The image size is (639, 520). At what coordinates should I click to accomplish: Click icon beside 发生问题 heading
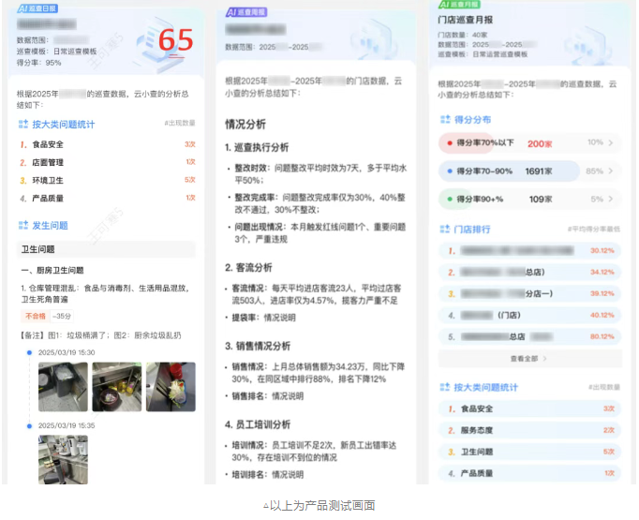tap(22, 226)
